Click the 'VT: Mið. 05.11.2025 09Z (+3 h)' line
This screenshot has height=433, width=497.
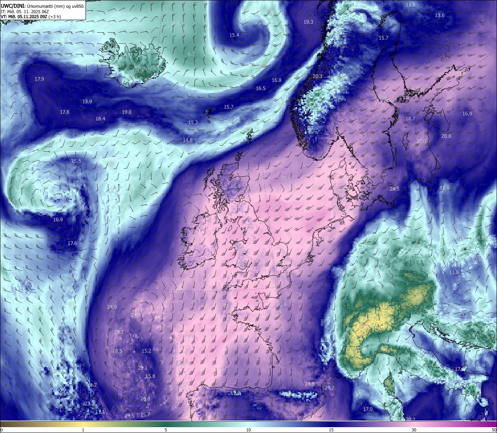(31, 17)
